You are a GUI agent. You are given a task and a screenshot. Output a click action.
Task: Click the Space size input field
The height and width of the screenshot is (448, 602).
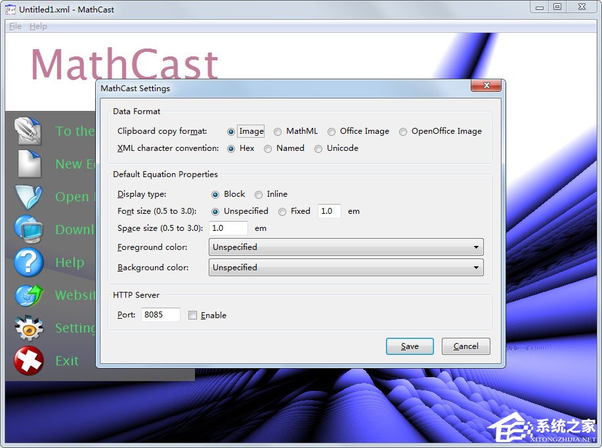coord(228,228)
